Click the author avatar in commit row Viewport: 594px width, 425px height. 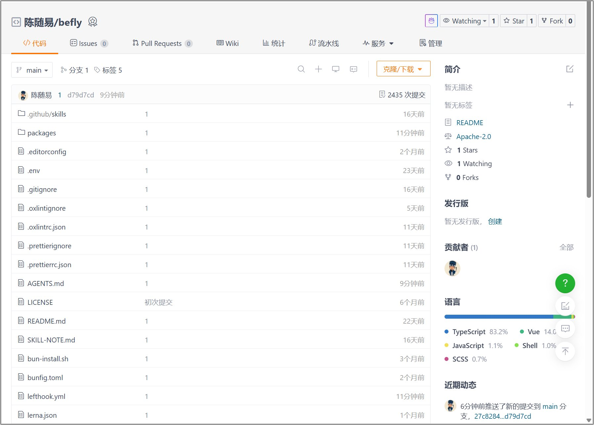[x=23, y=95]
